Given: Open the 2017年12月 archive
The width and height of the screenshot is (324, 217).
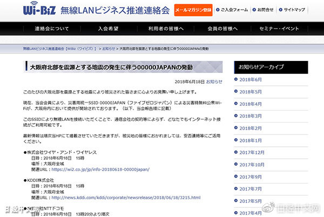Looking at the screenshot, I should tap(252, 153).
